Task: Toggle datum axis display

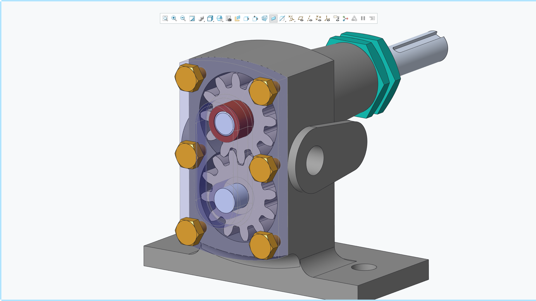Action: coord(309,18)
